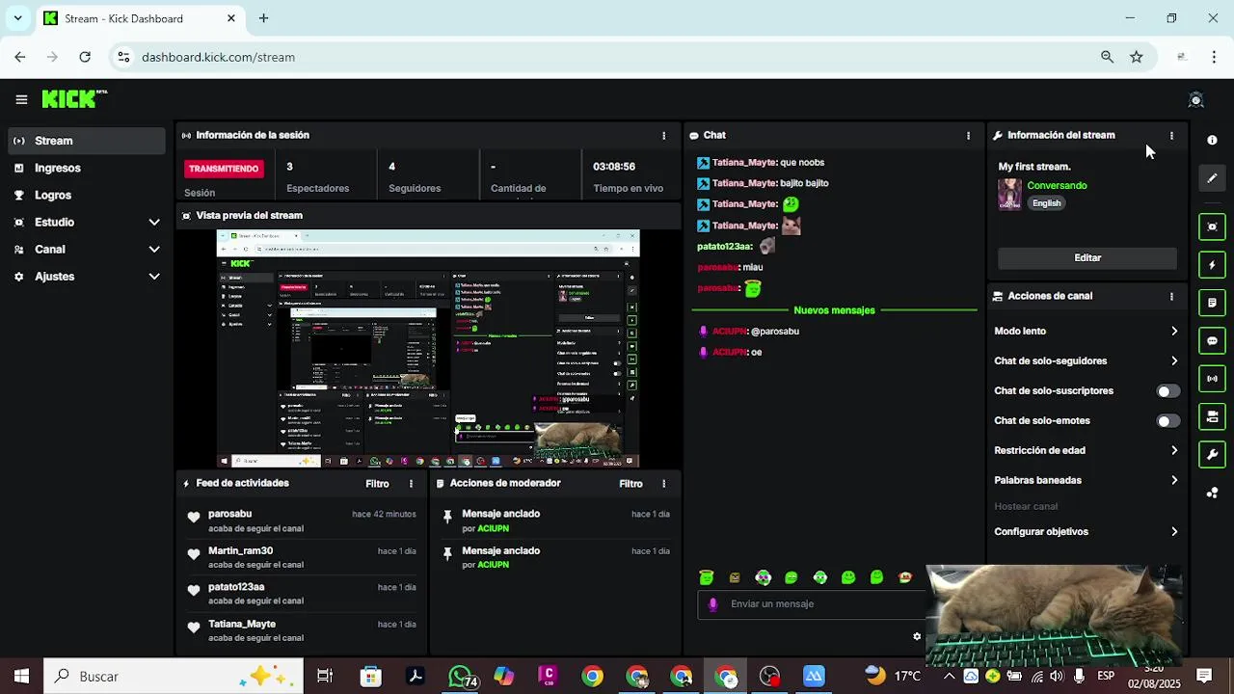1234x694 pixels.
Task: Click the browser zoom magnifier icon
Action: (1107, 57)
